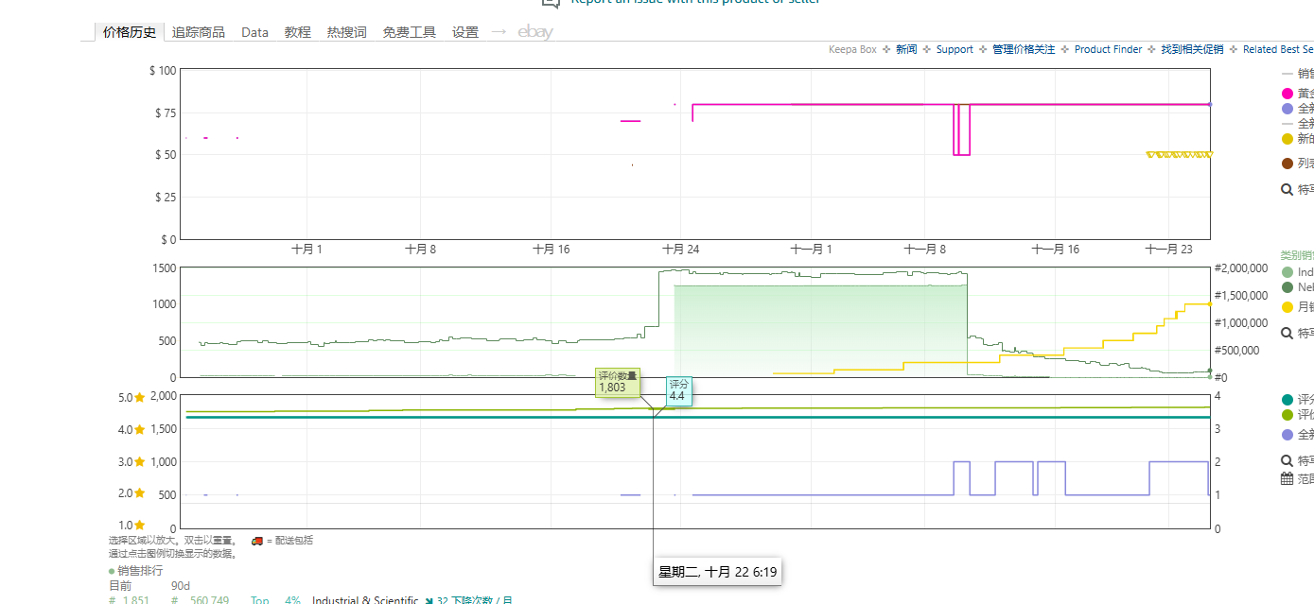Screen dimensions: 1314x604
Task: Open 管理价格关注 link
Action: [x=1024, y=49]
